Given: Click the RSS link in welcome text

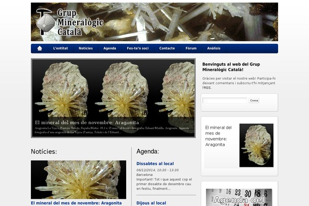Looking at the screenshot, I should pyautogui.click(x=208, y=88).
